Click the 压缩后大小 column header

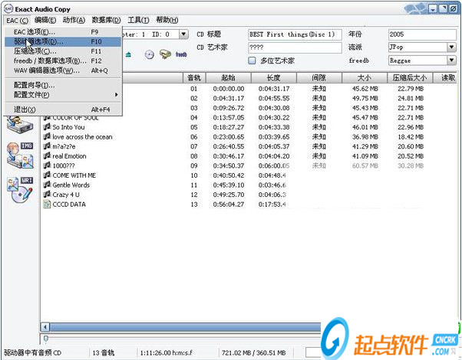pyautogui.click(x=410, y=78)
